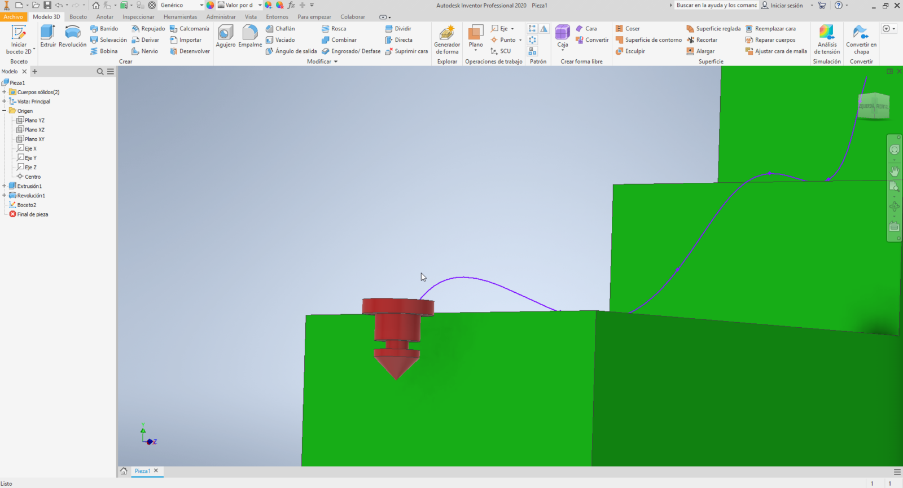
Task: Select Plano XY in the model tree
Action: tap(34, 139)
